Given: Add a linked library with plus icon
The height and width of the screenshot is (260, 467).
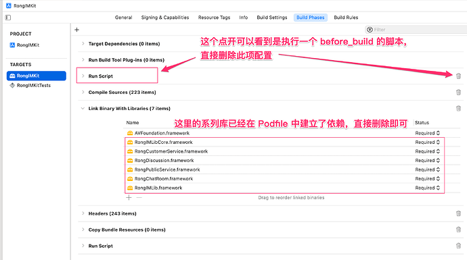Looking at the screenshot, I should 129,198.
